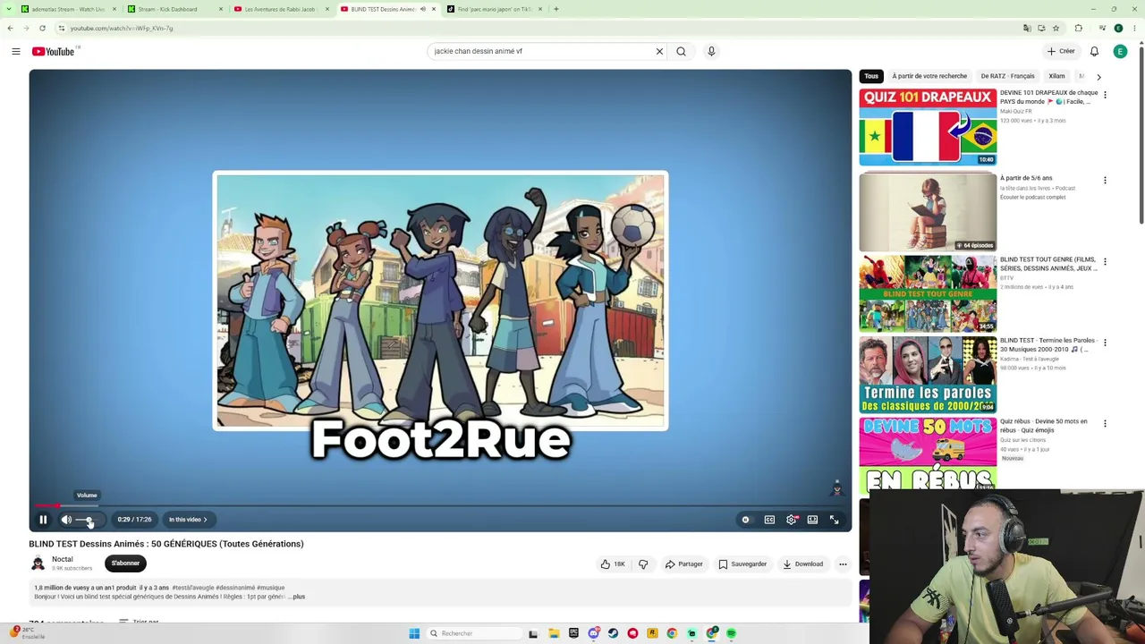
Task: Run search with the magnifier button
Action: coord(681,51)
